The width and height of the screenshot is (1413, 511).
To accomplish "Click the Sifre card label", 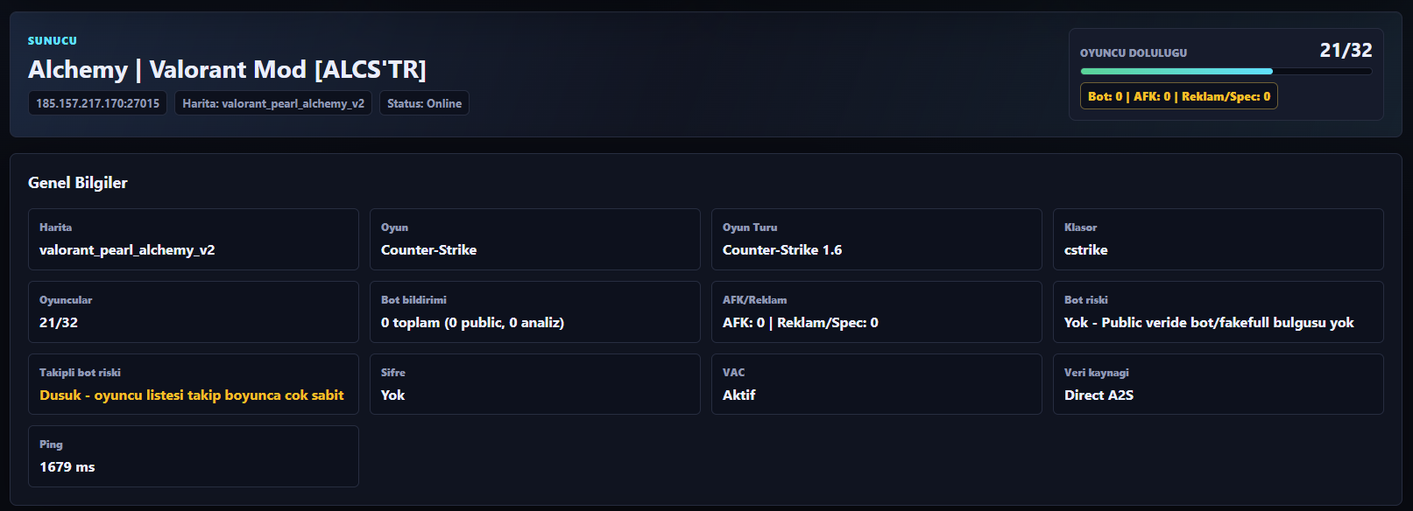I will point(393,372).
